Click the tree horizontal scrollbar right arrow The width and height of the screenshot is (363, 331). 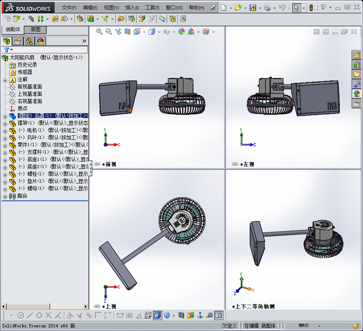[x=86, y=306]
